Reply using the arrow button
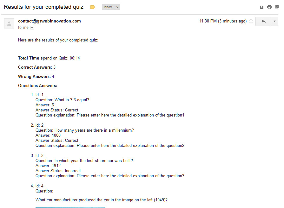 (x=263, y=21)
